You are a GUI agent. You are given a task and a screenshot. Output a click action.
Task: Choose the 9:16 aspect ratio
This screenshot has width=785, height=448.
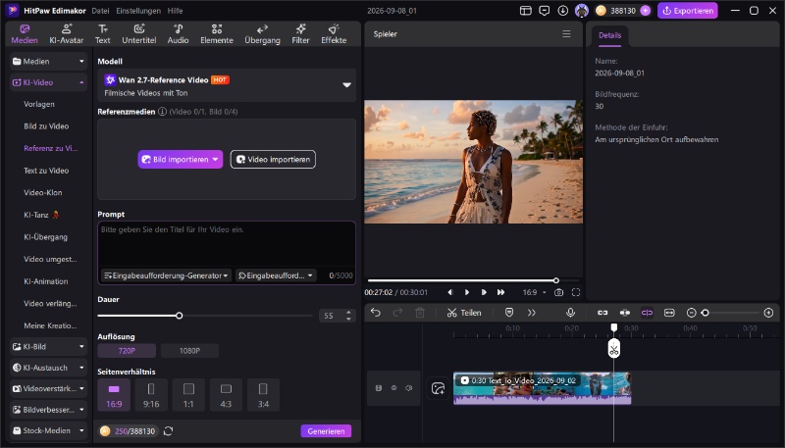[x=151, y=395]
